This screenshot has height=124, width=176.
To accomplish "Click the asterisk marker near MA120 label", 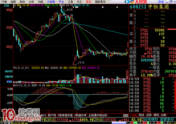I will point(73,7).
